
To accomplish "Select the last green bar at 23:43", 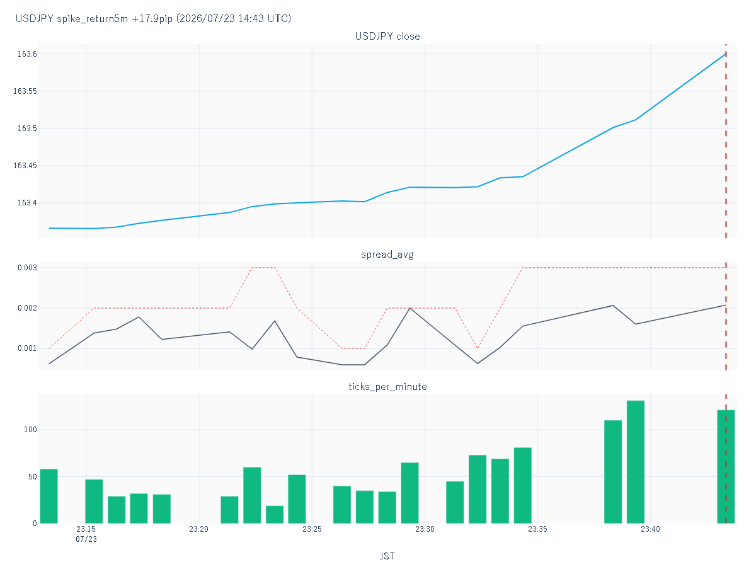I will 726,466.
